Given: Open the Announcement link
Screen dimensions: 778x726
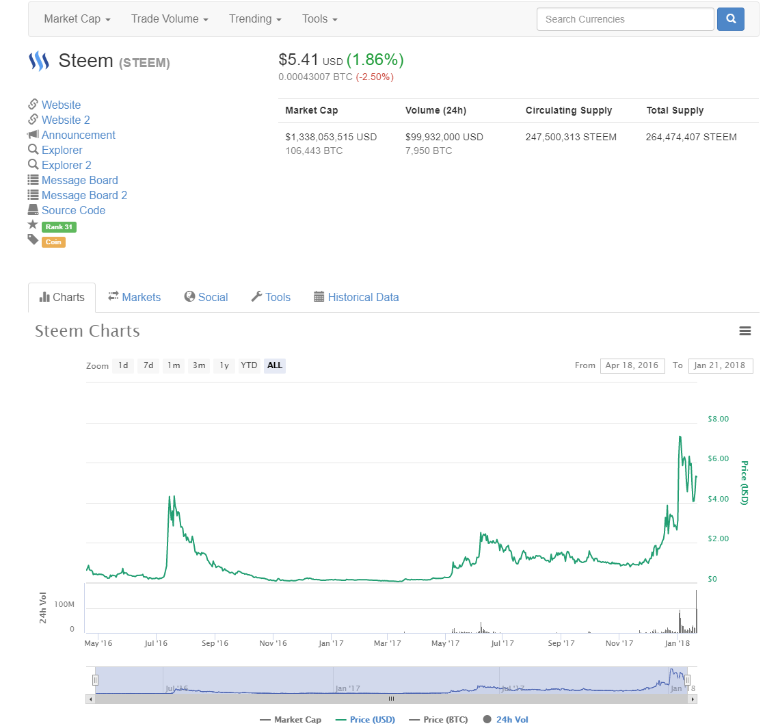Looking at the screenshot, I should (79, 135).
